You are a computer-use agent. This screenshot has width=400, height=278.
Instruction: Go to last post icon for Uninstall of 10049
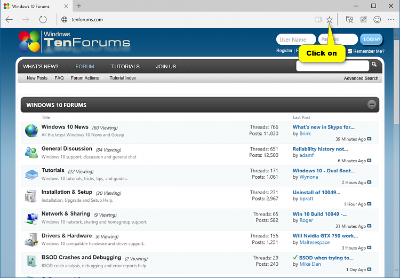click(369, 204)
